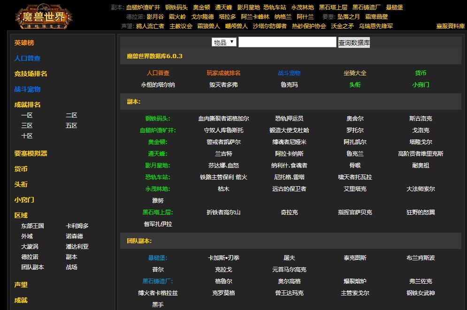Open 英雄榜 in the left sidebar
Image resolution: width=467 pixels, height=310 pixels.
coord(24,43)
